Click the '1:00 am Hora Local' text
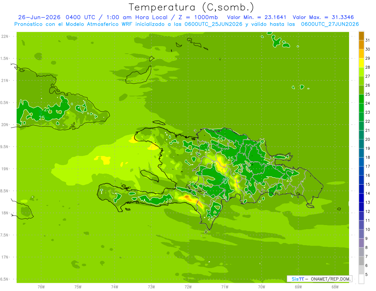Image resolution: width=376 pixels, height=291 pixels. point(136,17)
